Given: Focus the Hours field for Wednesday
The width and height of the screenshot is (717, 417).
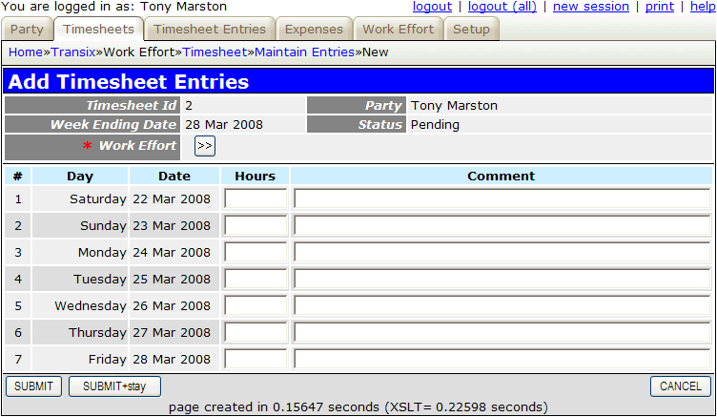Looking at the screenshot, I should coord(256,305).
